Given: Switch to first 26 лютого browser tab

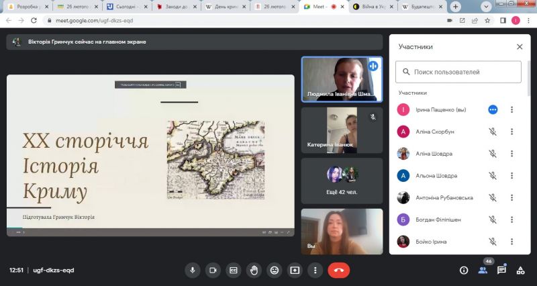Looking at the screenshot, I should (78, 7).
